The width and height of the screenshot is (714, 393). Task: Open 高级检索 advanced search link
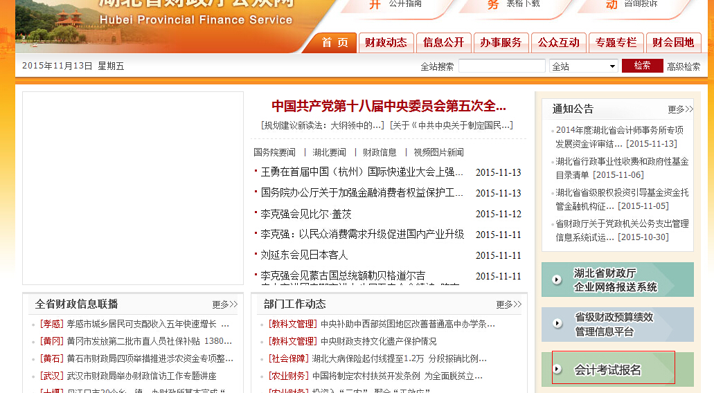[x=684, y=66]
